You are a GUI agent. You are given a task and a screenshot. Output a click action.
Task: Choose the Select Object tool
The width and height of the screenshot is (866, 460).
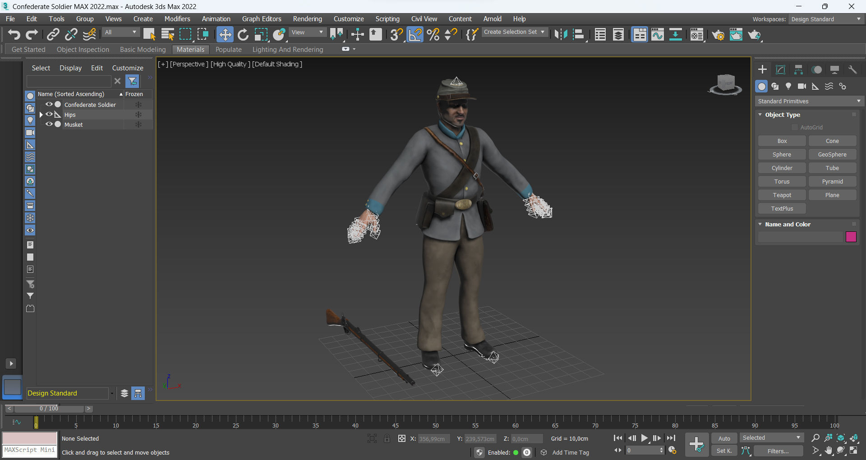click(149, 35)
